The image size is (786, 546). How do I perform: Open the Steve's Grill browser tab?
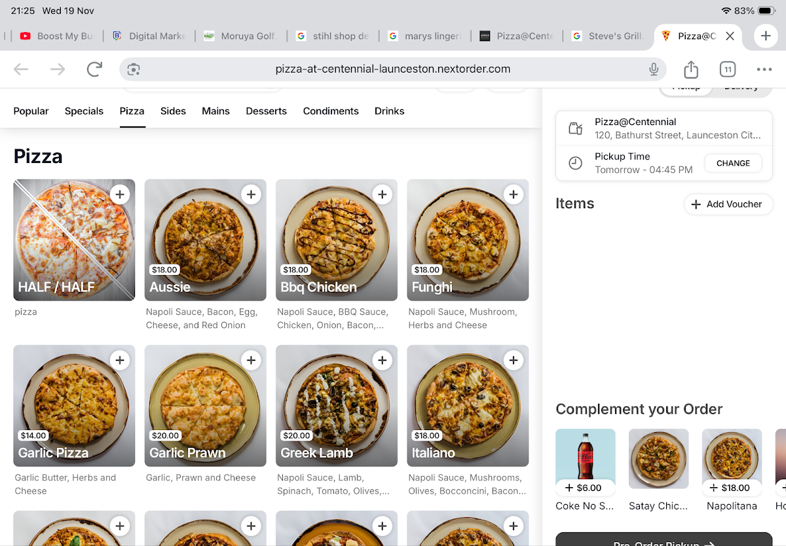coord(608,36)
